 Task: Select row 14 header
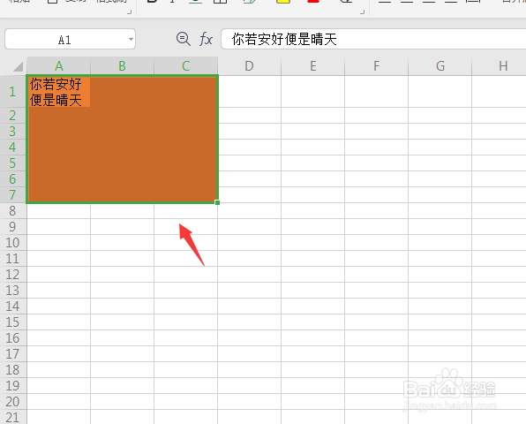[12, 307]
